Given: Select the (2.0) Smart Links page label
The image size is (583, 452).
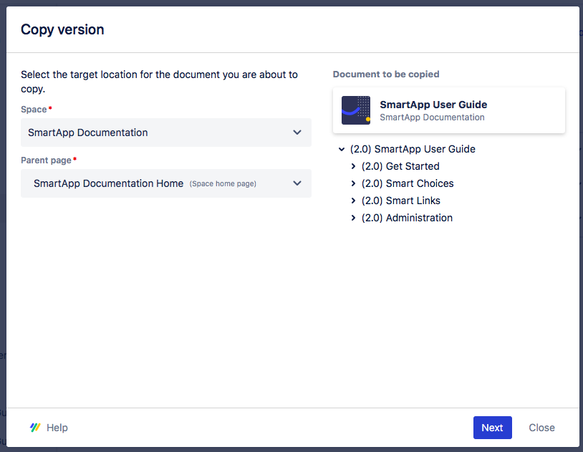Looking at the screenshot, I should (x=401, y=201).
